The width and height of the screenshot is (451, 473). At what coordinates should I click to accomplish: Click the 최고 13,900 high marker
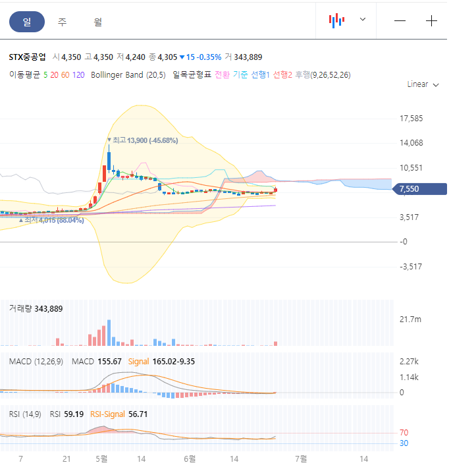coord(143,140)
